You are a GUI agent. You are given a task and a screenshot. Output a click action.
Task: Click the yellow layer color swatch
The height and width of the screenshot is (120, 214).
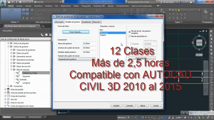(179, 10)
